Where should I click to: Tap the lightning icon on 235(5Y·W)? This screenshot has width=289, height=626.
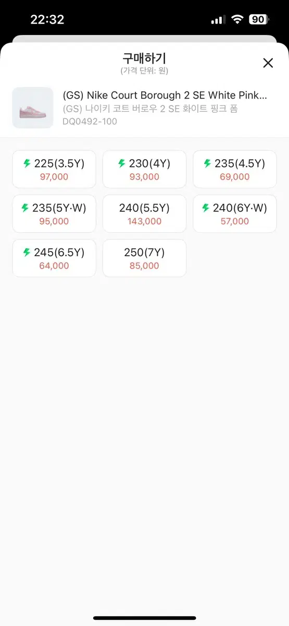pos(25,208)
